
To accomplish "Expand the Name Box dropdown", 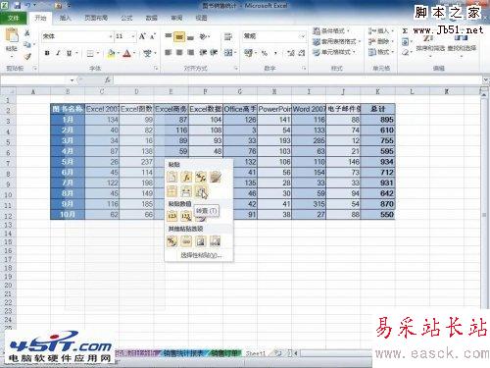I will (x=72, y=80).
